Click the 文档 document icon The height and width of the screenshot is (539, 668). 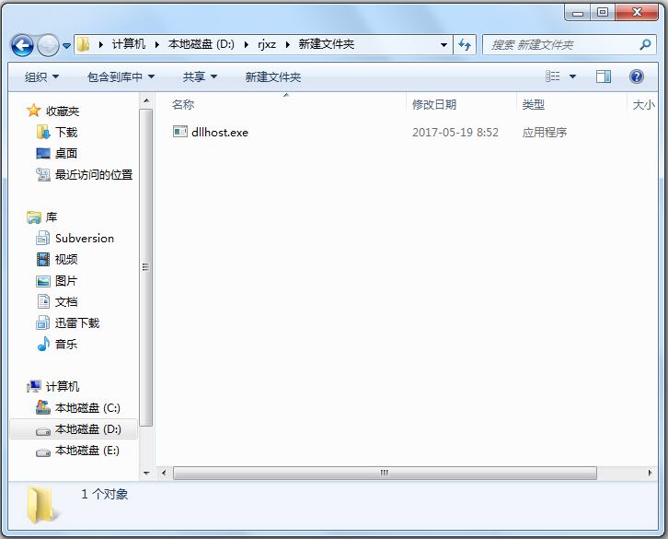click(x=43, y=301)
